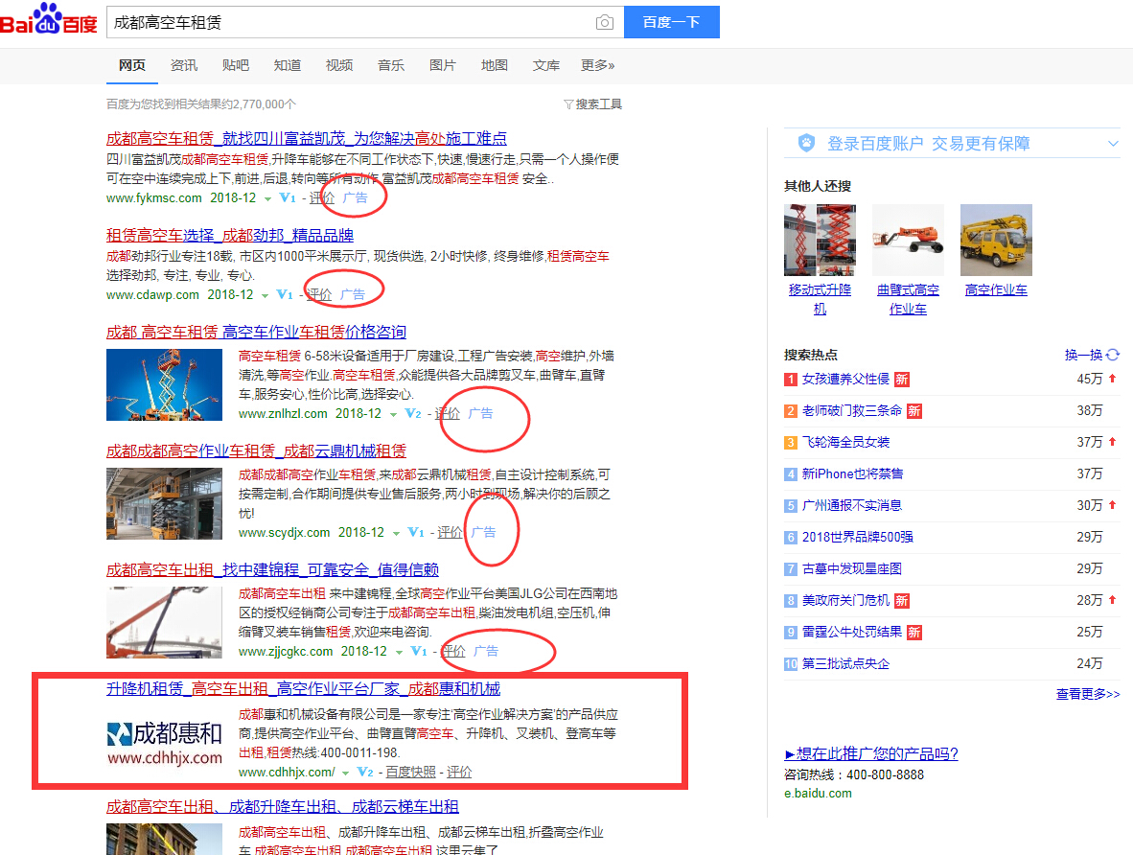This screenshot has width=1133, height=855.
Task: Open hot search 古墓中发现星座图
Action: 852,568
